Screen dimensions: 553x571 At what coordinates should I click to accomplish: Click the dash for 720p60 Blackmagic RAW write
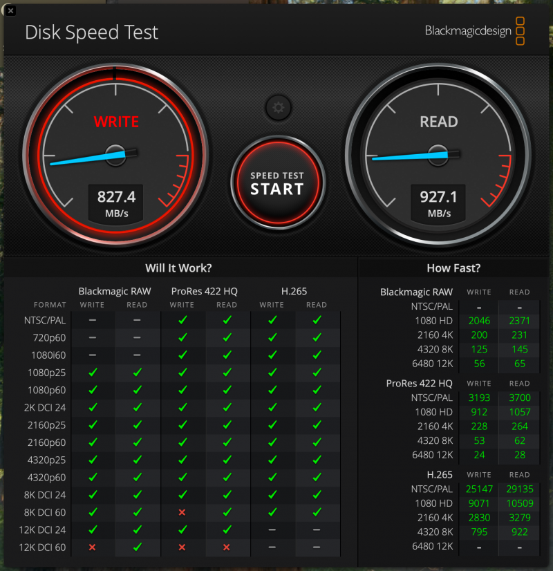(x=92, y=337)
